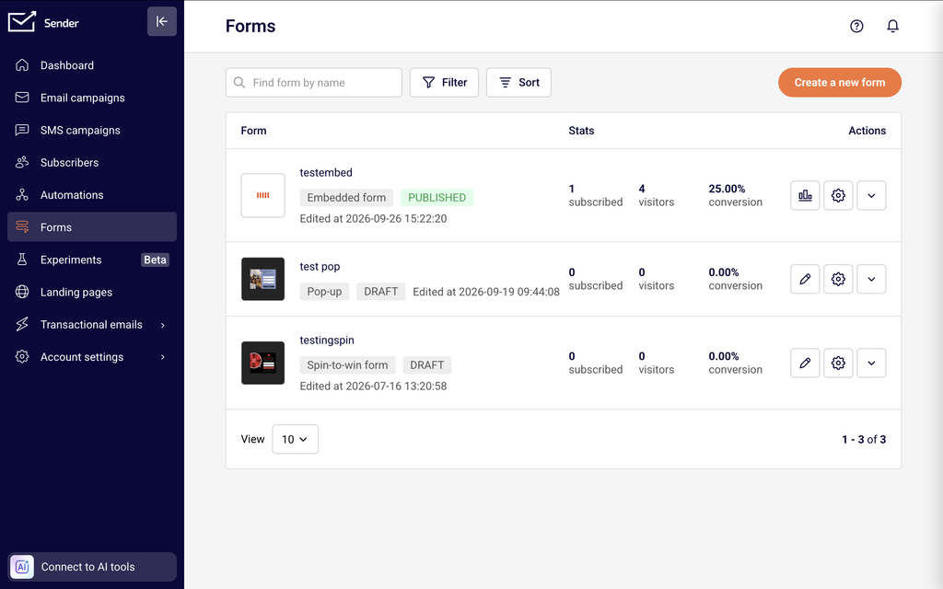The width and height of the screenshot is (943, 589).
Task: Open SMS campaigns section
Action: coord(92,130)
